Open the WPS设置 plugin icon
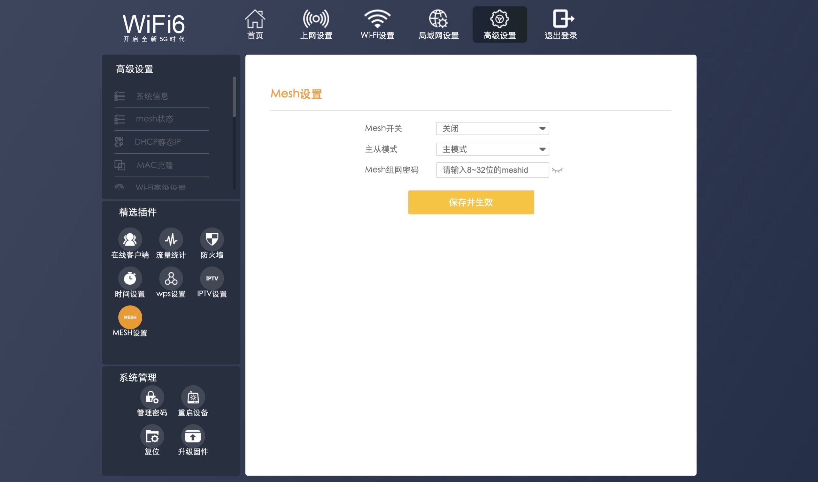Image resolution: width=818 pixels, height=482 pixels. click(171, 278)
